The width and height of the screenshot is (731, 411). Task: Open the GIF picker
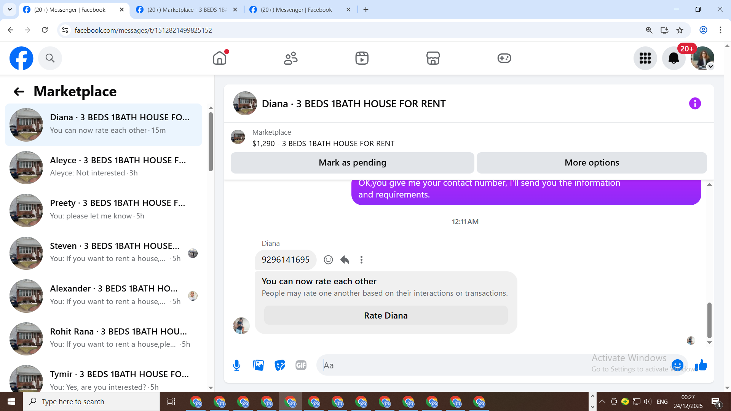coord(301,365)
